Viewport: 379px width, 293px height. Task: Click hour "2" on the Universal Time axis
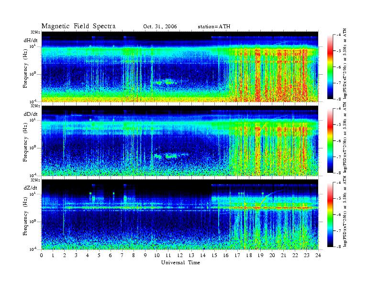pyautogui.click(x=65, y=255)
